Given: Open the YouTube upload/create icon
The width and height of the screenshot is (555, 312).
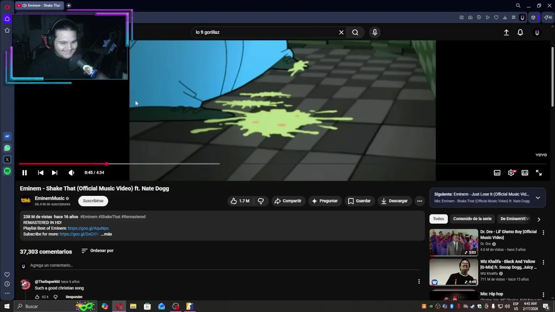Looking at the screenshot, I should [x=506, y=32].
